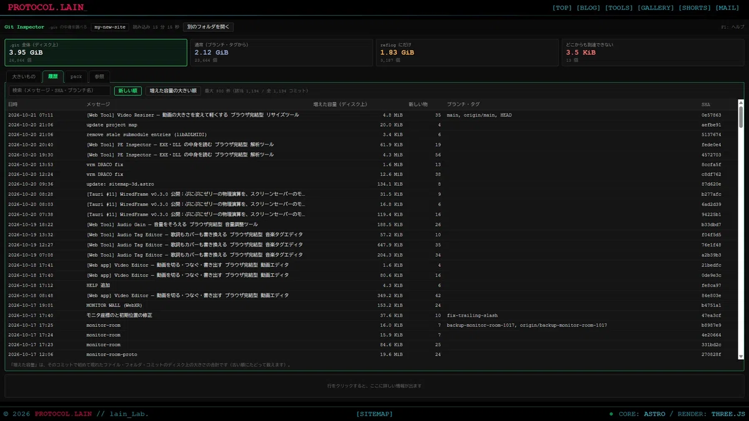
Task: Click the 日時 column header
Action: 13,104
